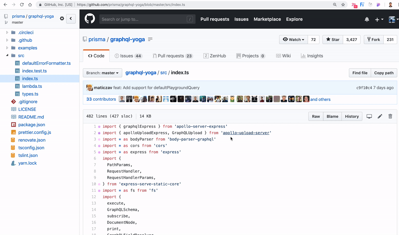This screenshot has height=235, width=399.
Task: View Raw file
Action: [316, 116]
